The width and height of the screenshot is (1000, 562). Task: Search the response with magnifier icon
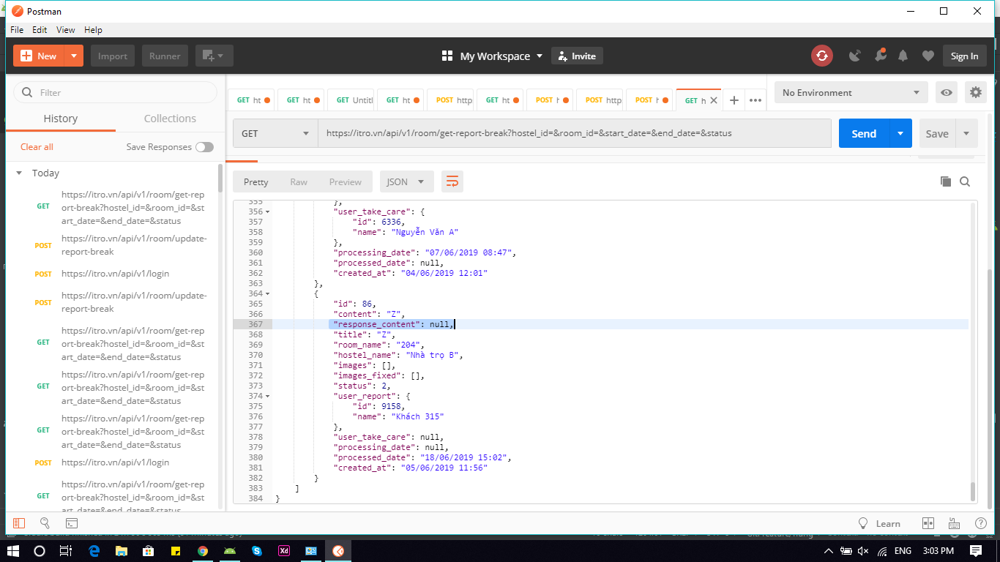(965, 181)
